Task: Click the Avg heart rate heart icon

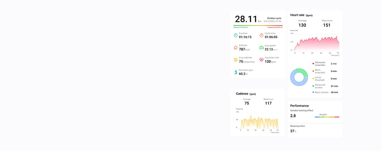Action: (261, 60)
